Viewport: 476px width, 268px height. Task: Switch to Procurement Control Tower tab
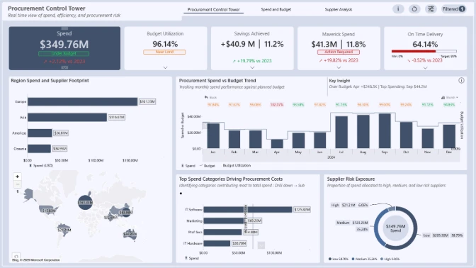[x=213, y=9]
